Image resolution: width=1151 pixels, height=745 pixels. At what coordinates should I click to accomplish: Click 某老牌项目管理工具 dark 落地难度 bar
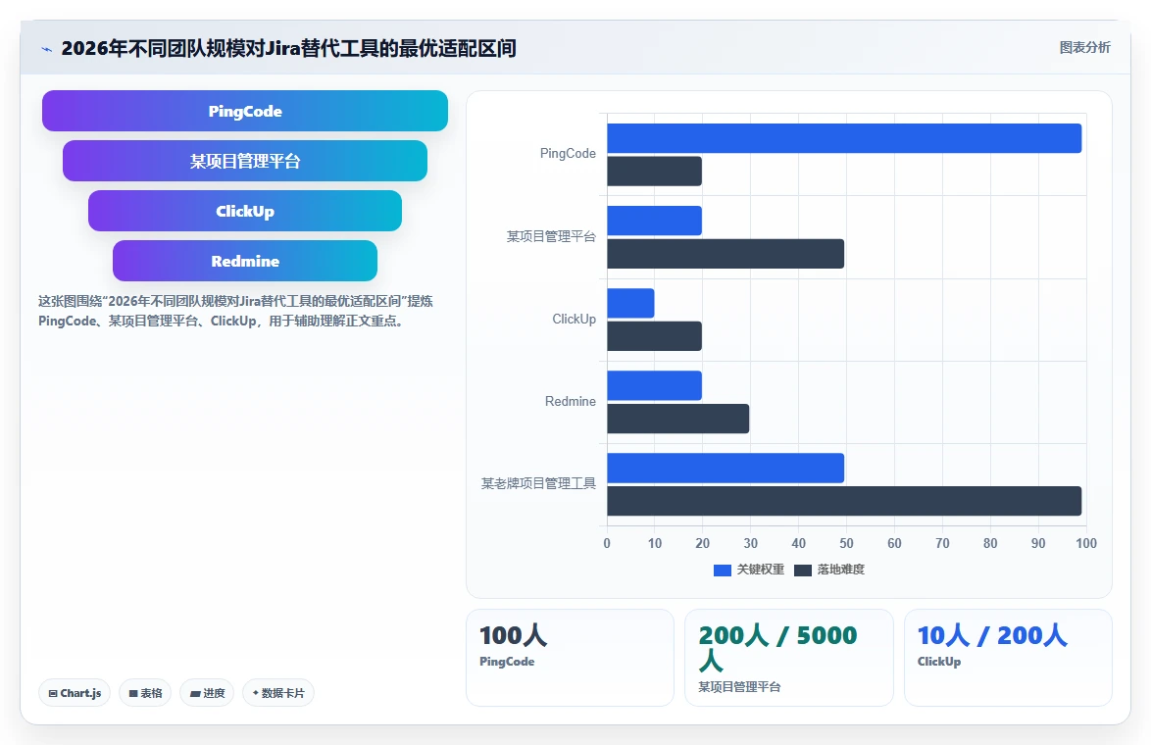[844, 501]
